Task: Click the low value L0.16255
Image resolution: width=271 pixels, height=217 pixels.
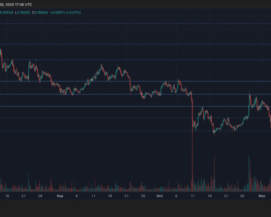Action: pos(23,12)
